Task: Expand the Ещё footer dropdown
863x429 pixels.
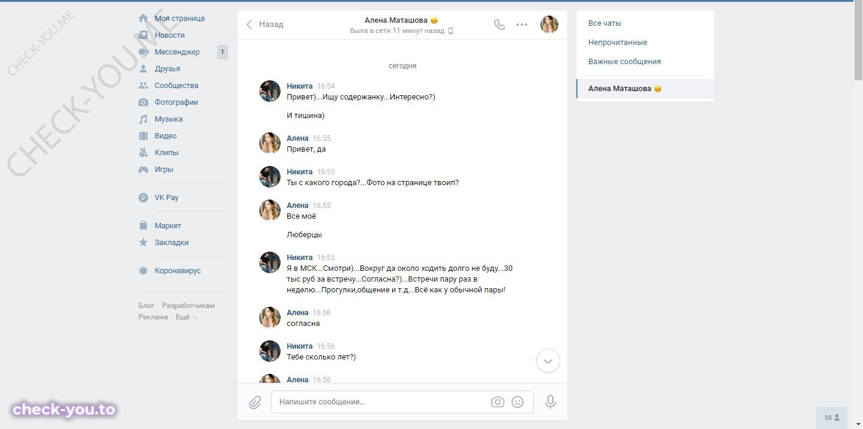Action: [x=187, y=317]
